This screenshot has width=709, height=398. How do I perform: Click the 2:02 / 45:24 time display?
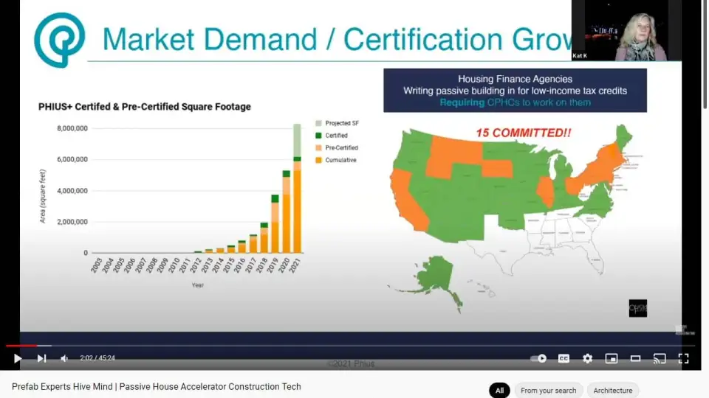coord(97,358)
